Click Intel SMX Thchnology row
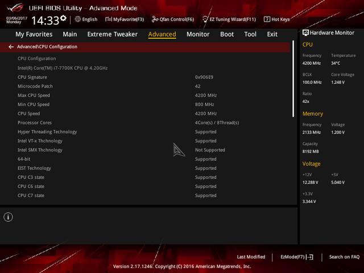364x273 pixels. point(145,150)
